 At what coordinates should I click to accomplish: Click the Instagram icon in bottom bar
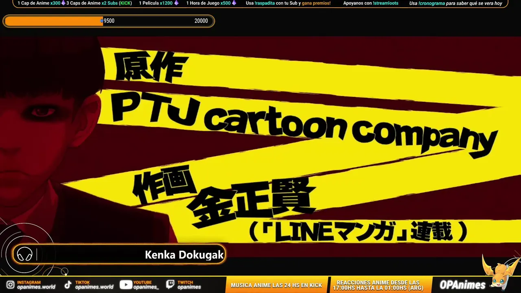[x=10, y=285]
